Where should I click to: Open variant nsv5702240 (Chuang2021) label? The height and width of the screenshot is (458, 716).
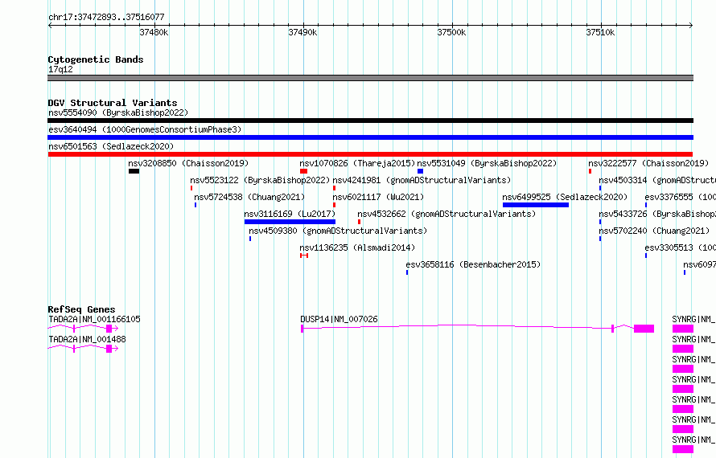(654, 231)
